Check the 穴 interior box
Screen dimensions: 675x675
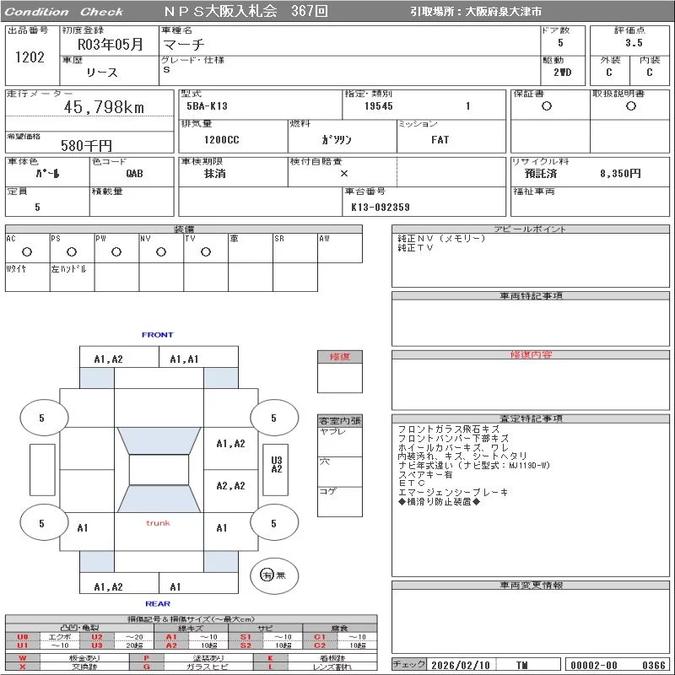339,471
